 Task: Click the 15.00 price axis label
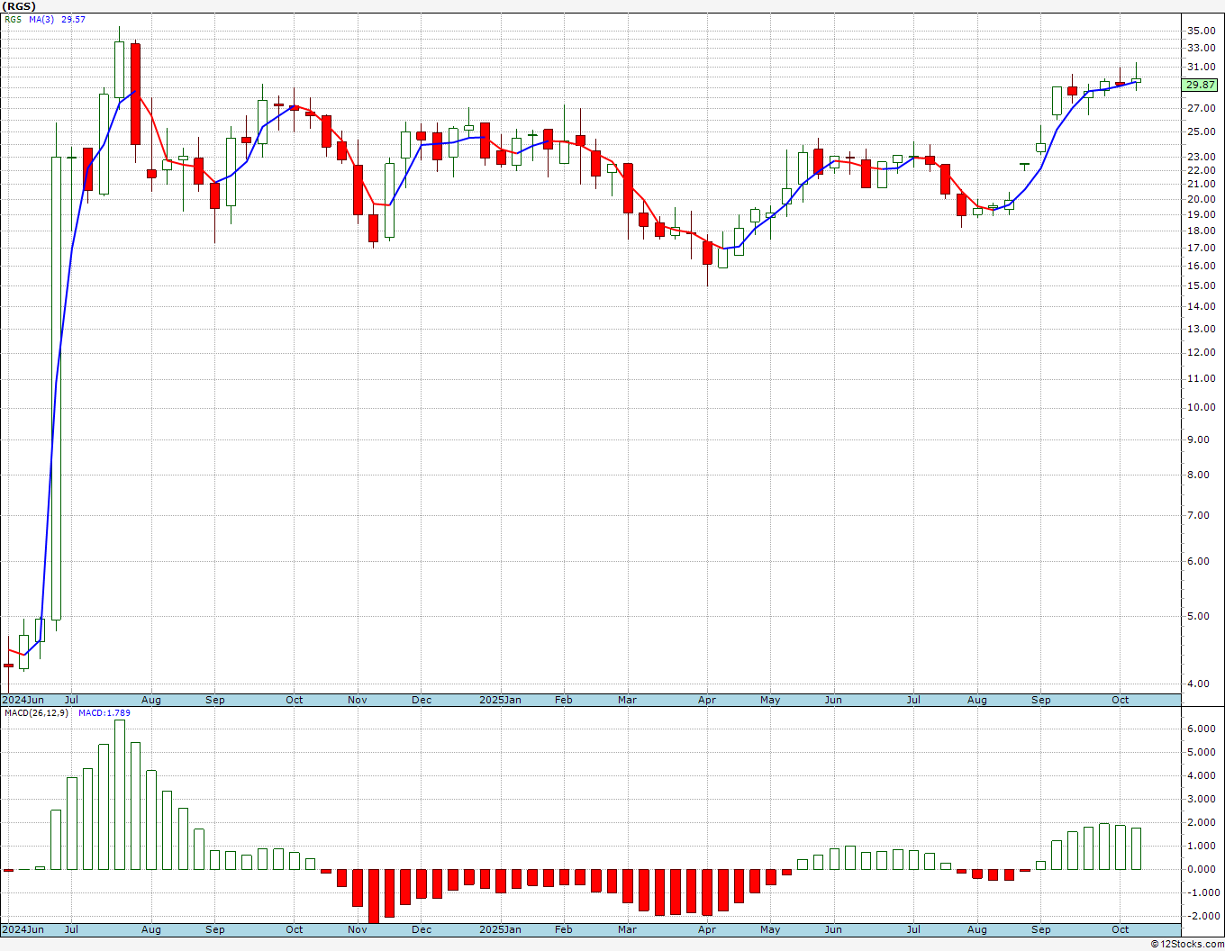pyautogui.click(x=1201, y=285)
